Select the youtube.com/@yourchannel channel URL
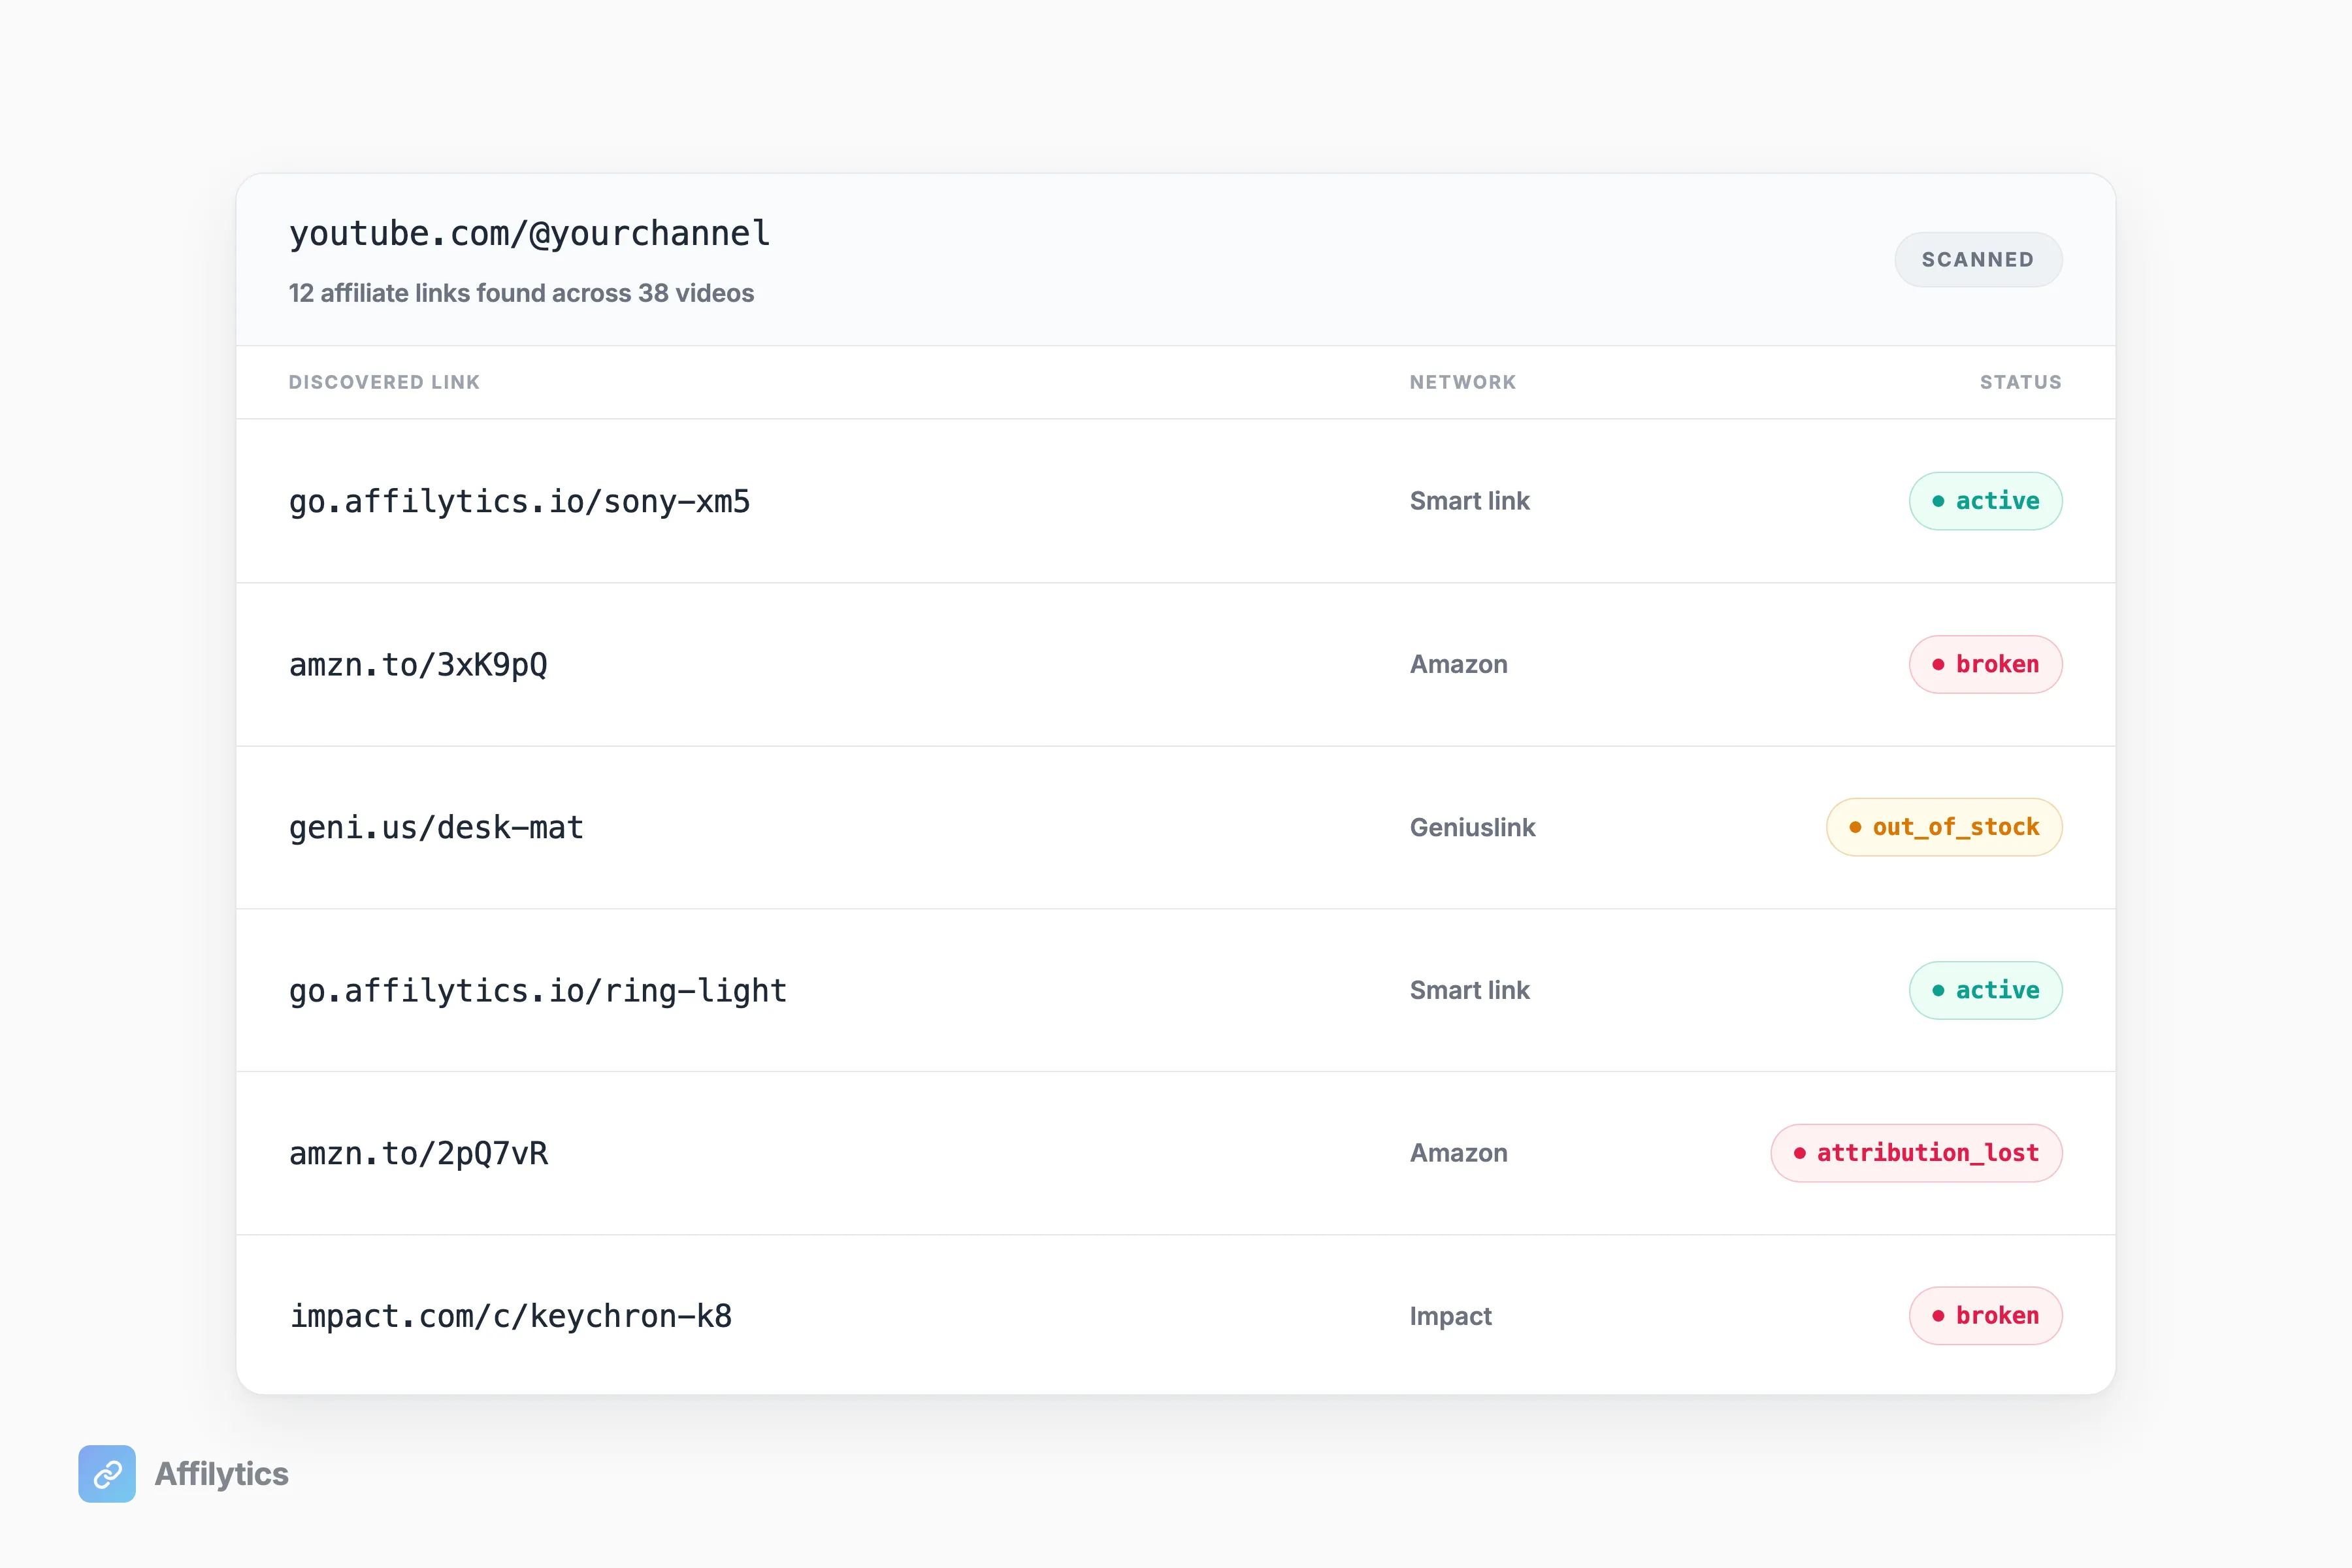 click(529, 233)
